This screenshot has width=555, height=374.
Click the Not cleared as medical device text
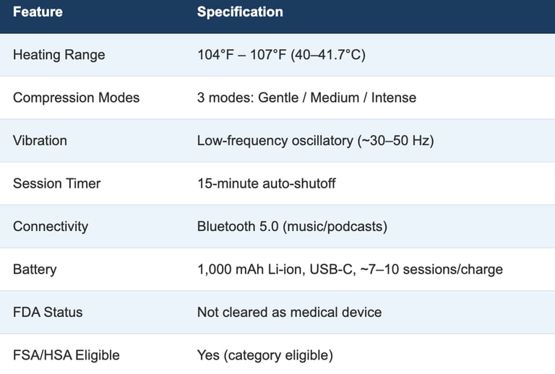pyautogui.click(x=289, y=312)
